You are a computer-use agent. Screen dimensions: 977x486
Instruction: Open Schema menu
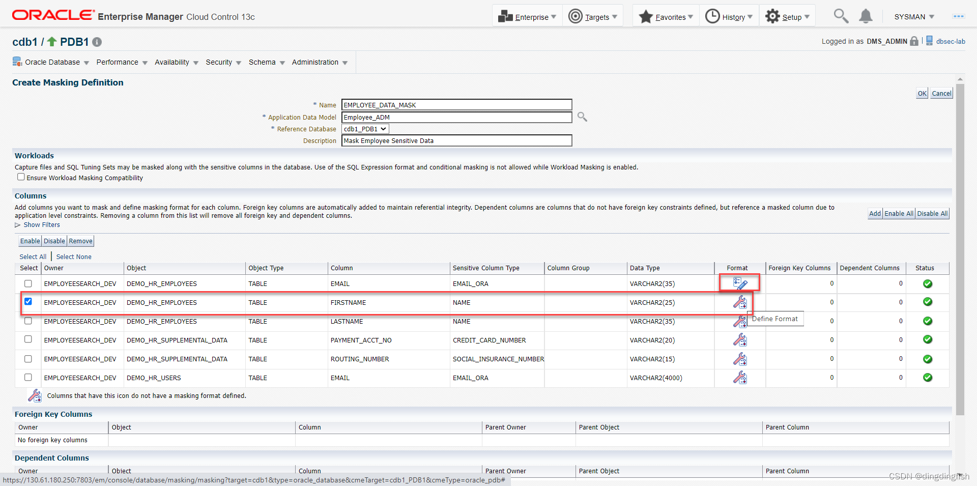[x=267, y=62]
